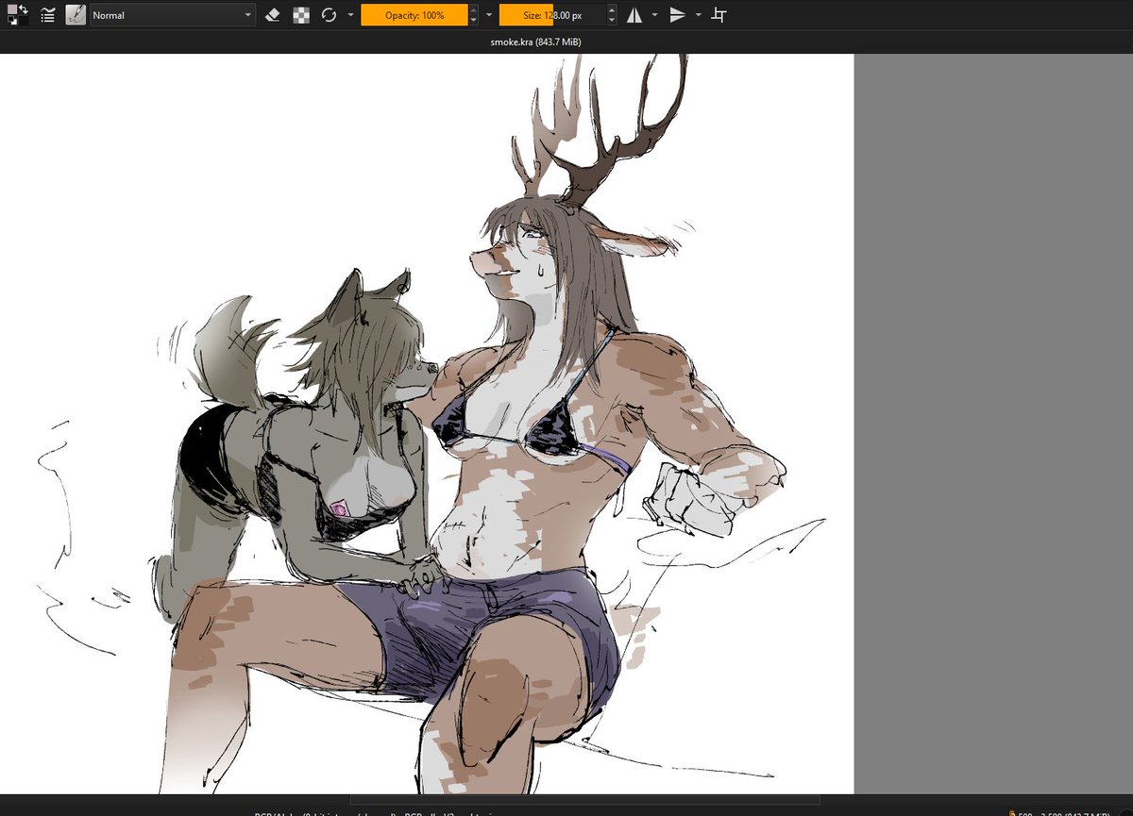Viewport: 1133px width, 816px height.
Task: Adjust the Opacity 100% slider
Action: point(414,15)
